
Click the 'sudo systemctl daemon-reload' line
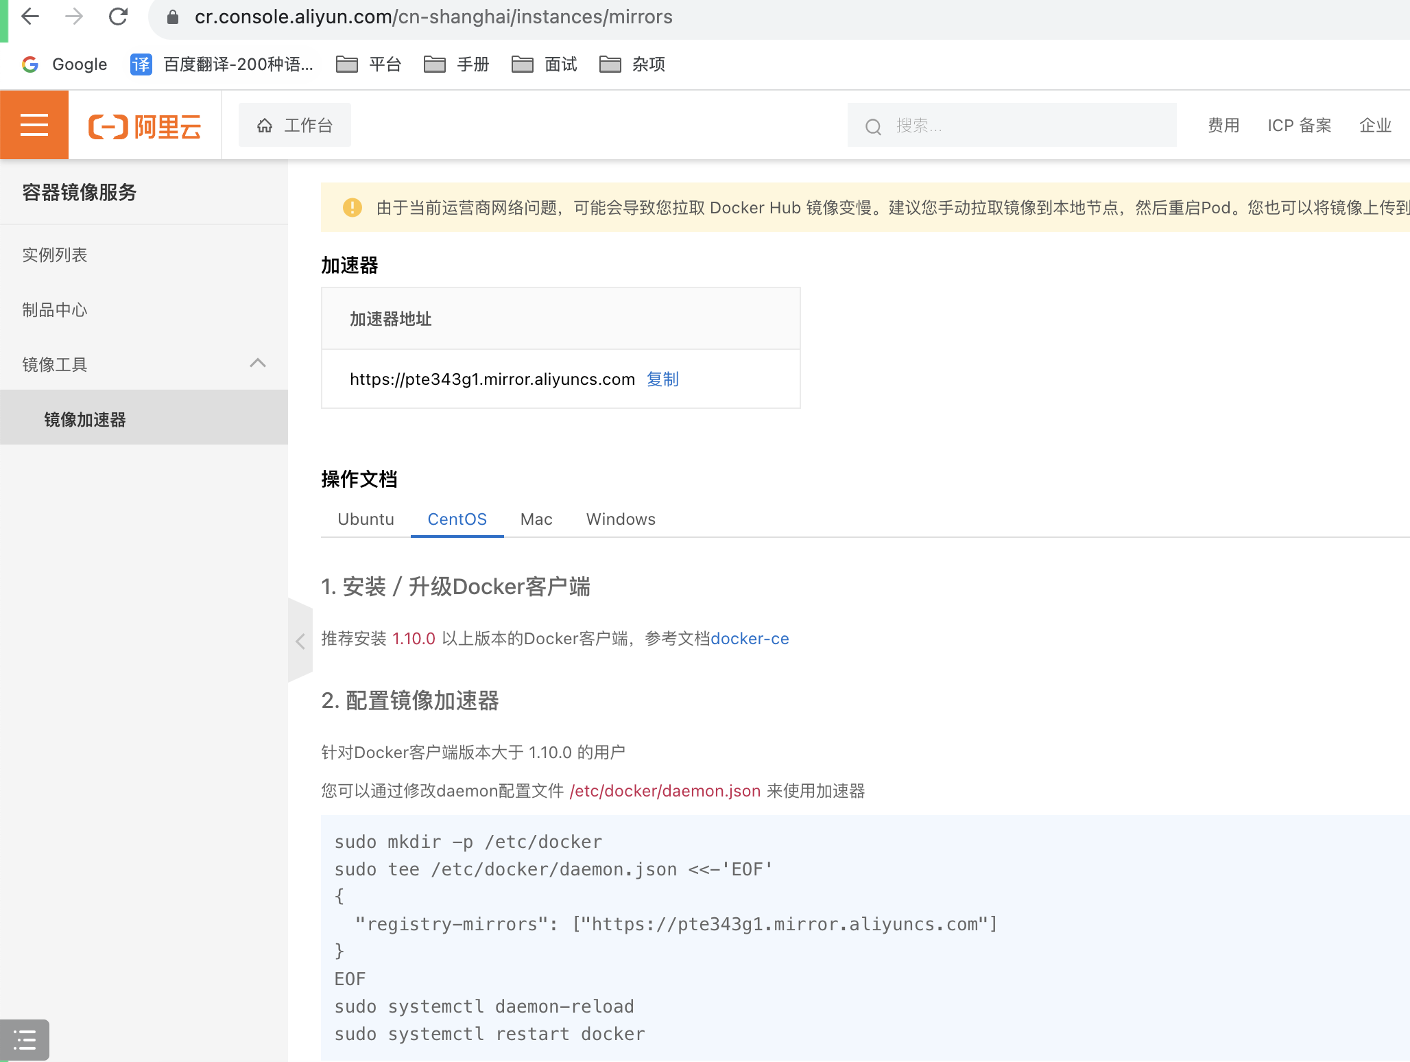[x=484, y=1006]
